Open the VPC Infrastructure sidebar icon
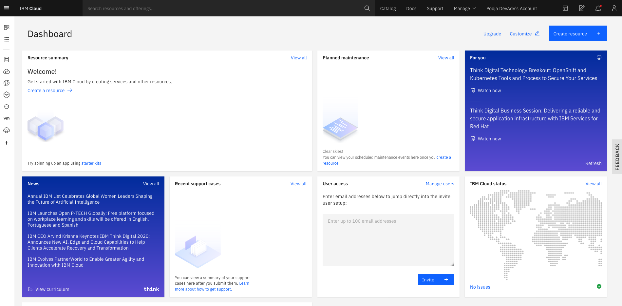This screenshot has height=306, width=622. pyautogui.click(x=7, y=130)
